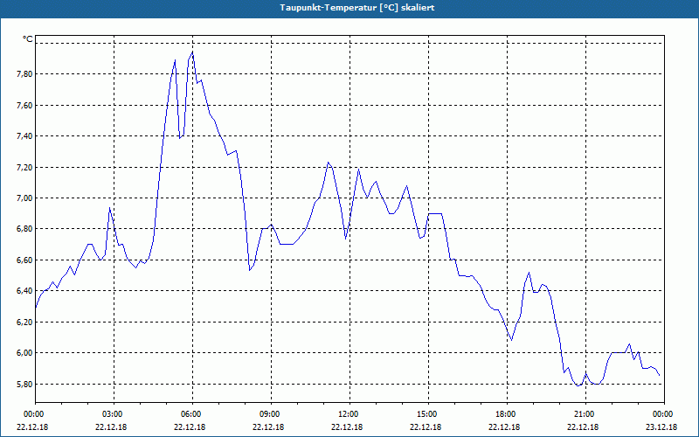Click the 21:00 time label
Viewport: 699px width, 437px height.
pos(585,414)
